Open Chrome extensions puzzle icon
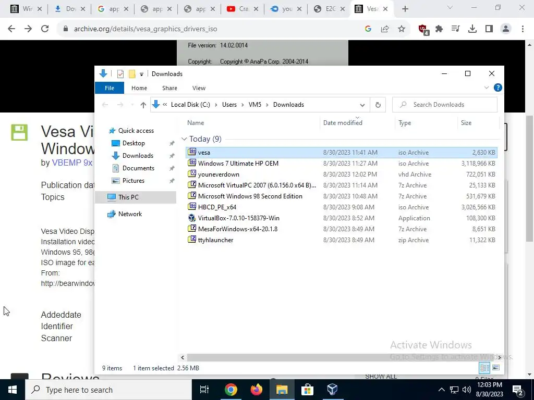The width and height of the screenshot is (534, 400). coord(439,29)
